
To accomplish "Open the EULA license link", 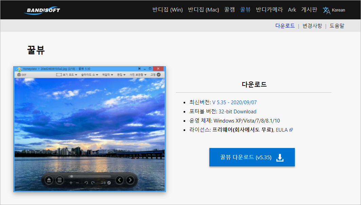I will pos(282,130).
